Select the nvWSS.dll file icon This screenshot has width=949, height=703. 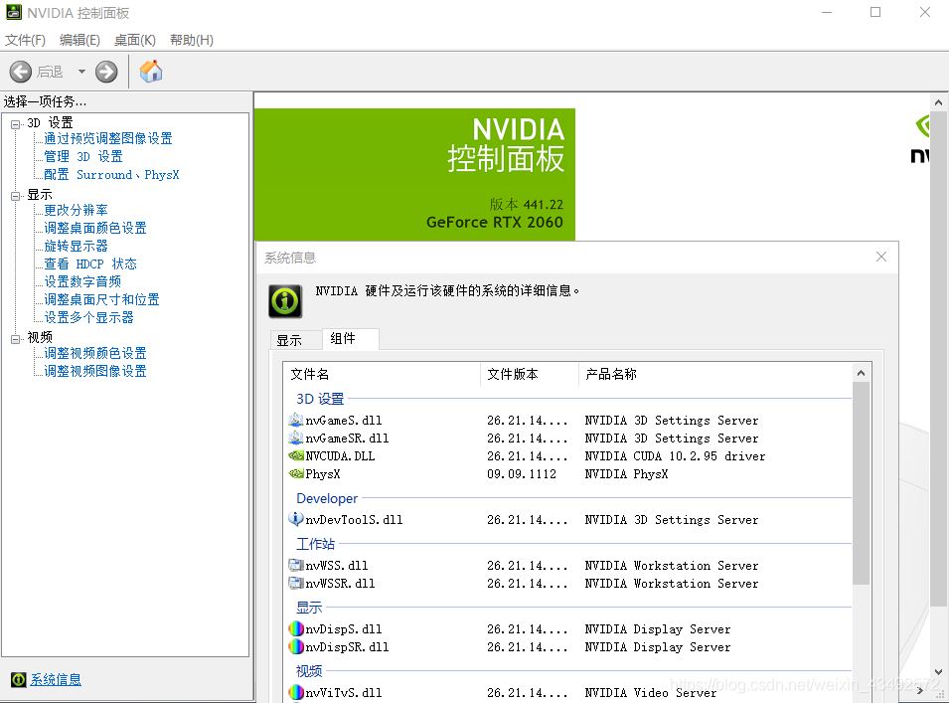pyautogui.click(x=295, y=566)
